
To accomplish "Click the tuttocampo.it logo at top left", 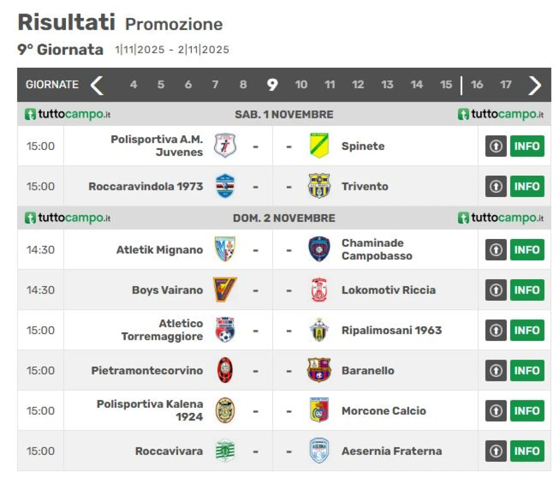I will click(68, 114).
